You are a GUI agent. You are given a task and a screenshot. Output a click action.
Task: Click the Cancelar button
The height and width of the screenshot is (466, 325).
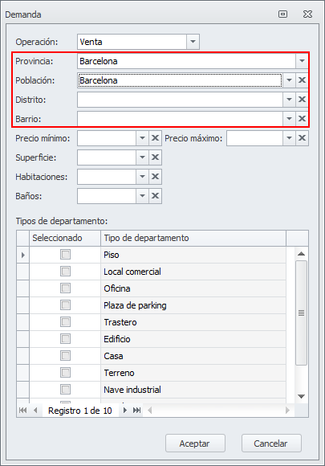(x=271, y=444)
